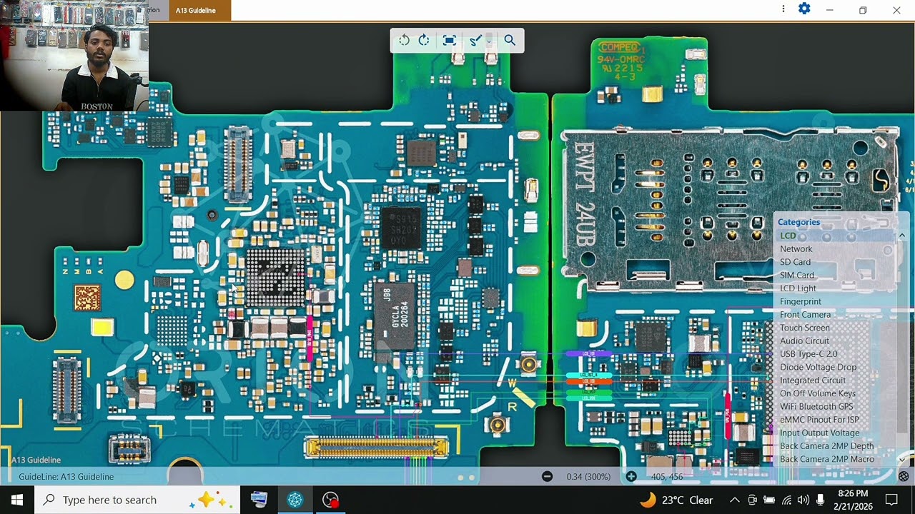Choose WiFi Bluetooth GPS entry

click(816, 406)
